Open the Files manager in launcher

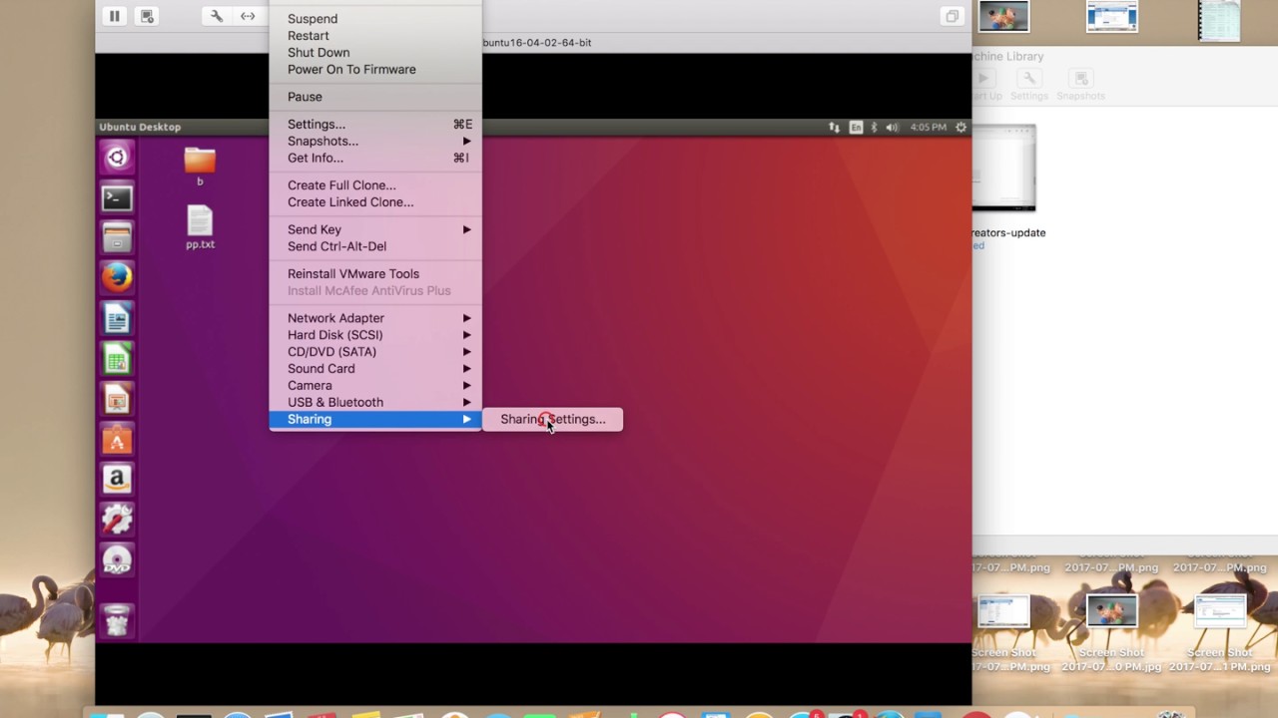click(x=117, y=237)
